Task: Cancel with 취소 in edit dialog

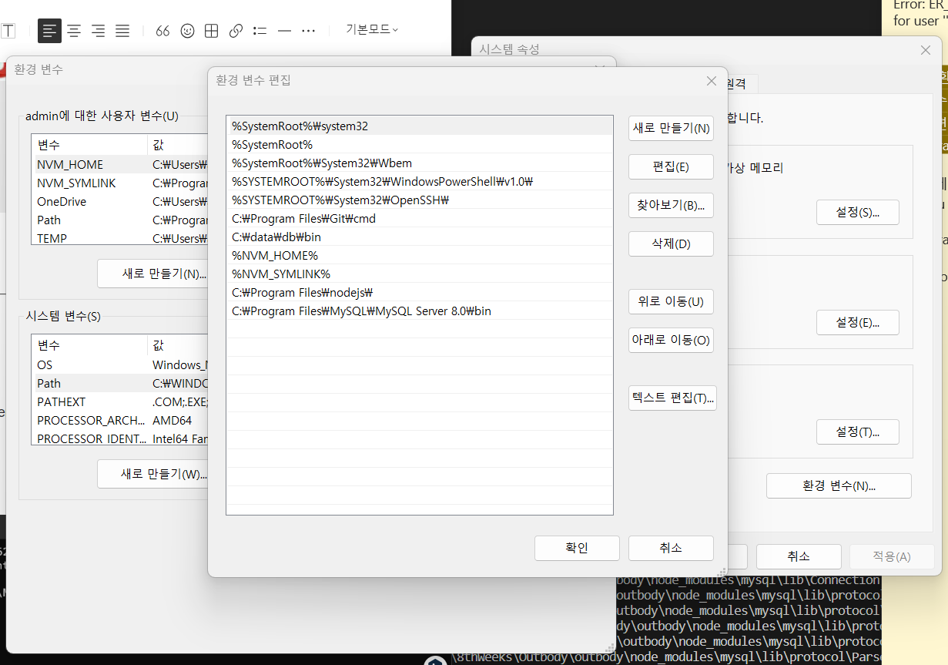Action: click(x=671, y=548)
